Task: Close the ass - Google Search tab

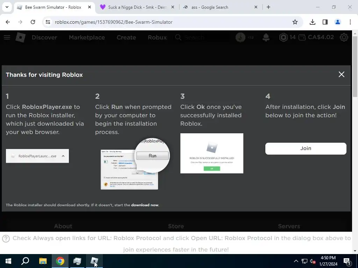Action: 256,7
